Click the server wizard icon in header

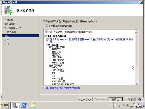point(8,10)
